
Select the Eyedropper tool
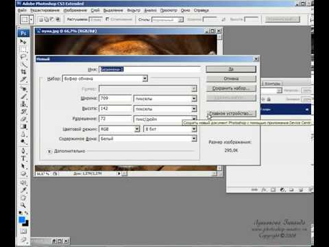[23, 189]
